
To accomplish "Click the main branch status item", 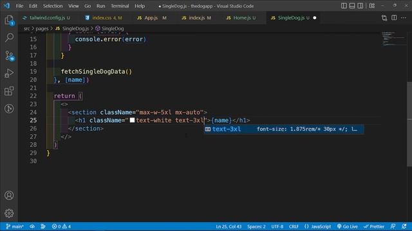I will (x=15, y=227).
